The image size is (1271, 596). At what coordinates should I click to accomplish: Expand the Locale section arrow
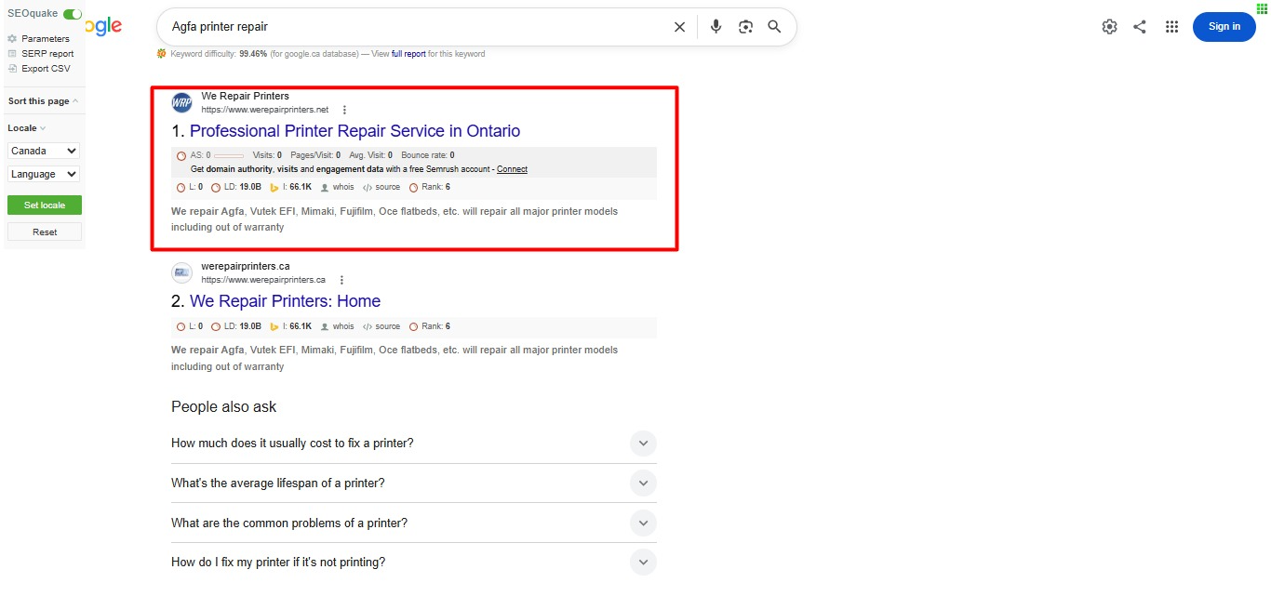click(x=43, y=128)
